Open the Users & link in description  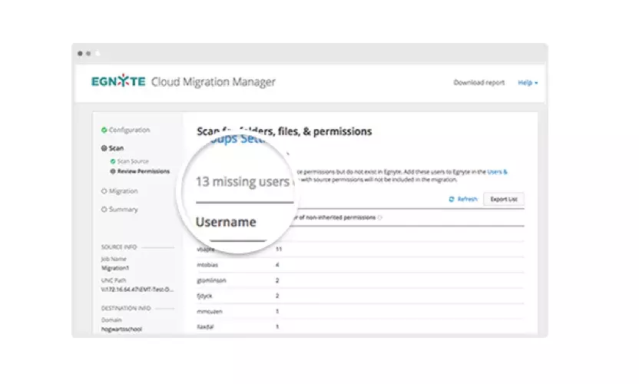pos(497,171)
